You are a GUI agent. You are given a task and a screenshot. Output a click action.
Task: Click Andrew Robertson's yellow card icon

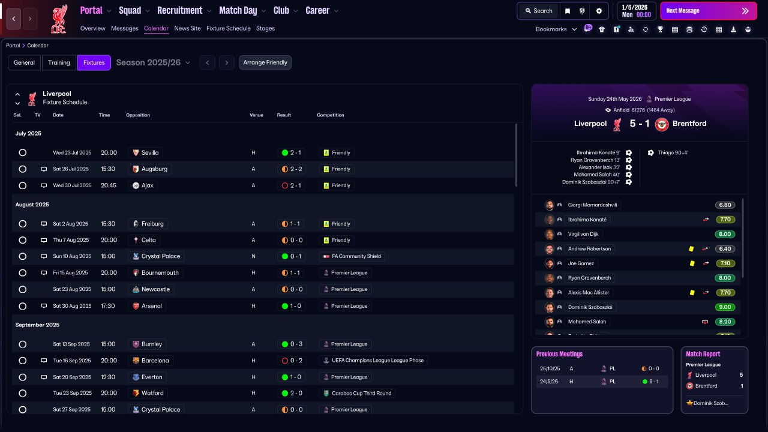691,249
